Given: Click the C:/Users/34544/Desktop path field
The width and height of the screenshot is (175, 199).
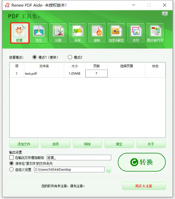Looking at the screenshot, I should click(x=69, y=169).
